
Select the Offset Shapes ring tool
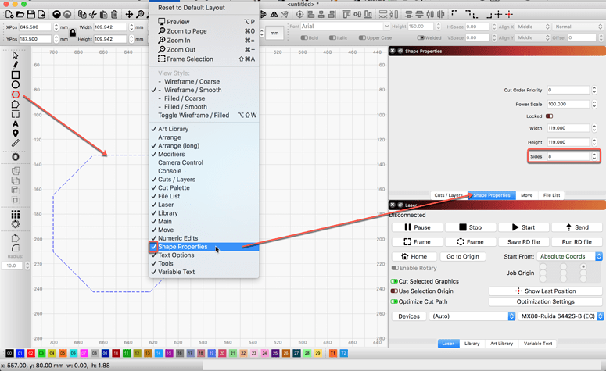point(15,157)
